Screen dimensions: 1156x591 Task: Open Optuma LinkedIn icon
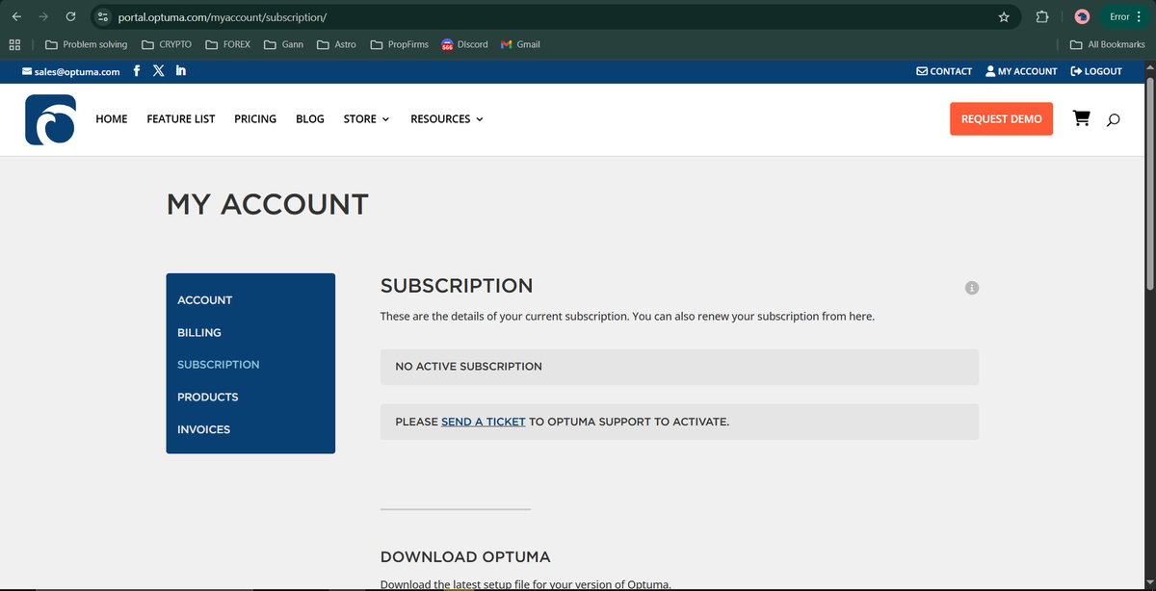tap(181, 70)
